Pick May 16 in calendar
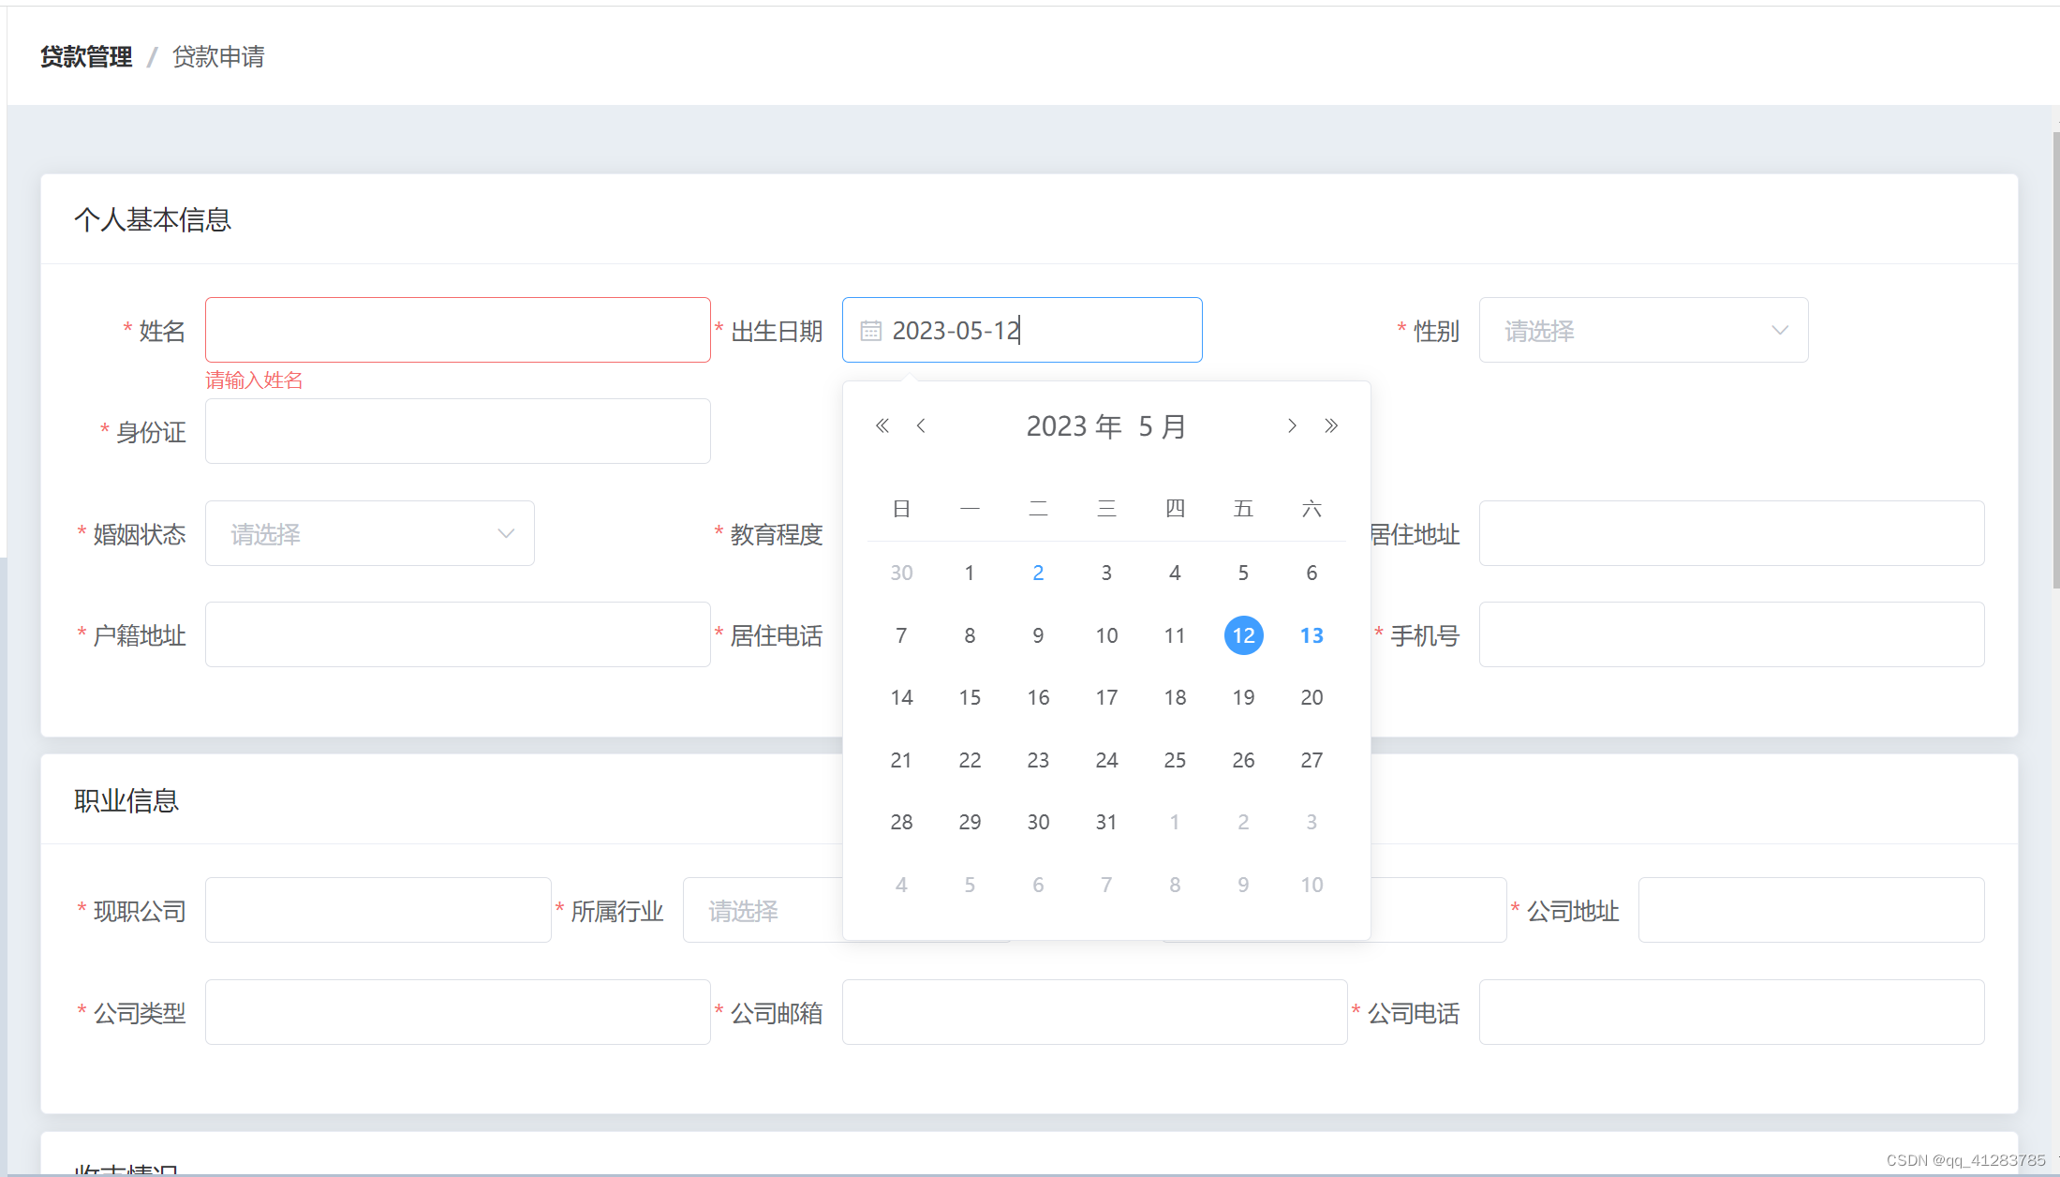This screenshot has width=2060, height=1177. click(x=1038, y=697)
